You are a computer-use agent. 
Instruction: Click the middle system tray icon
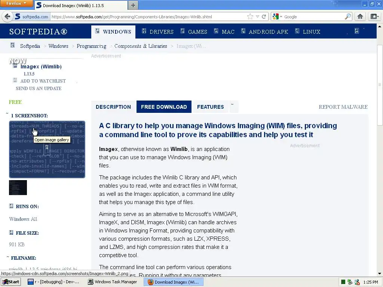(350, 282)
